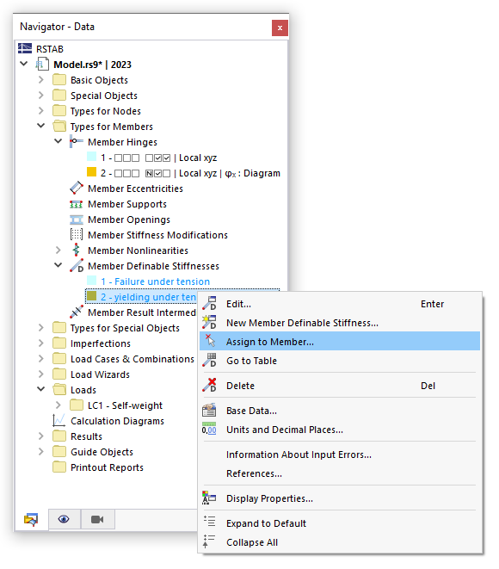
Task: Expand the Results folder
Action: (x=41, y=436)
